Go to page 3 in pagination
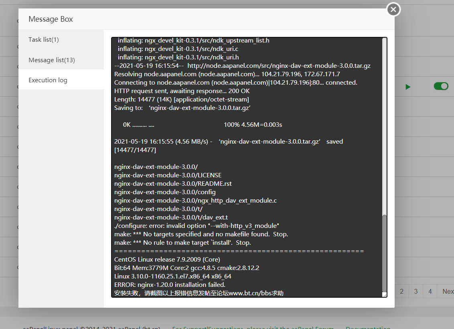This screenshot has width=454, height=329. (x=416, y=291)
